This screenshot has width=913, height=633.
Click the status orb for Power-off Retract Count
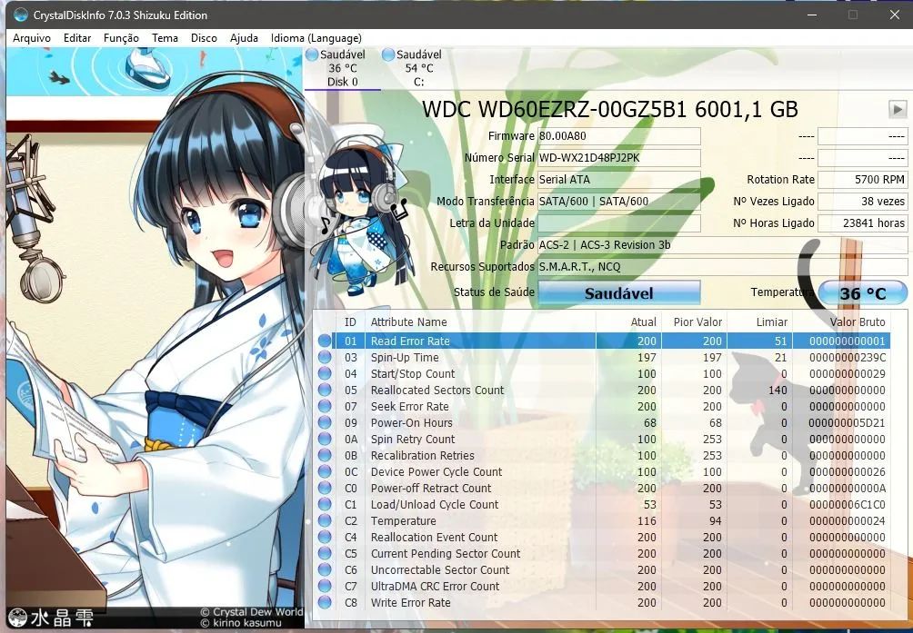click(x=325, y=488)
